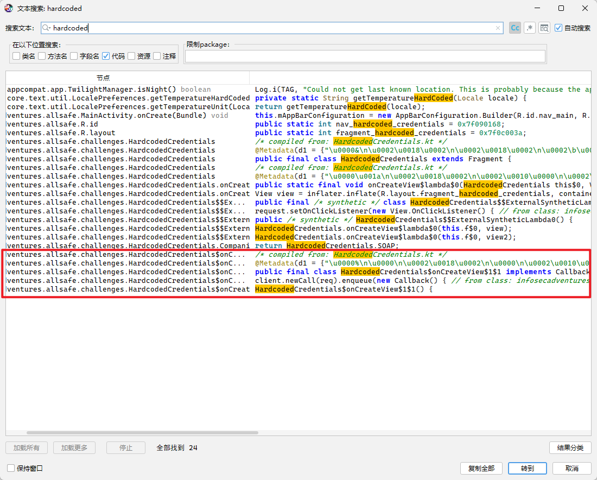
Task: Click the 加载所有 button
Action: click(26, 447)
